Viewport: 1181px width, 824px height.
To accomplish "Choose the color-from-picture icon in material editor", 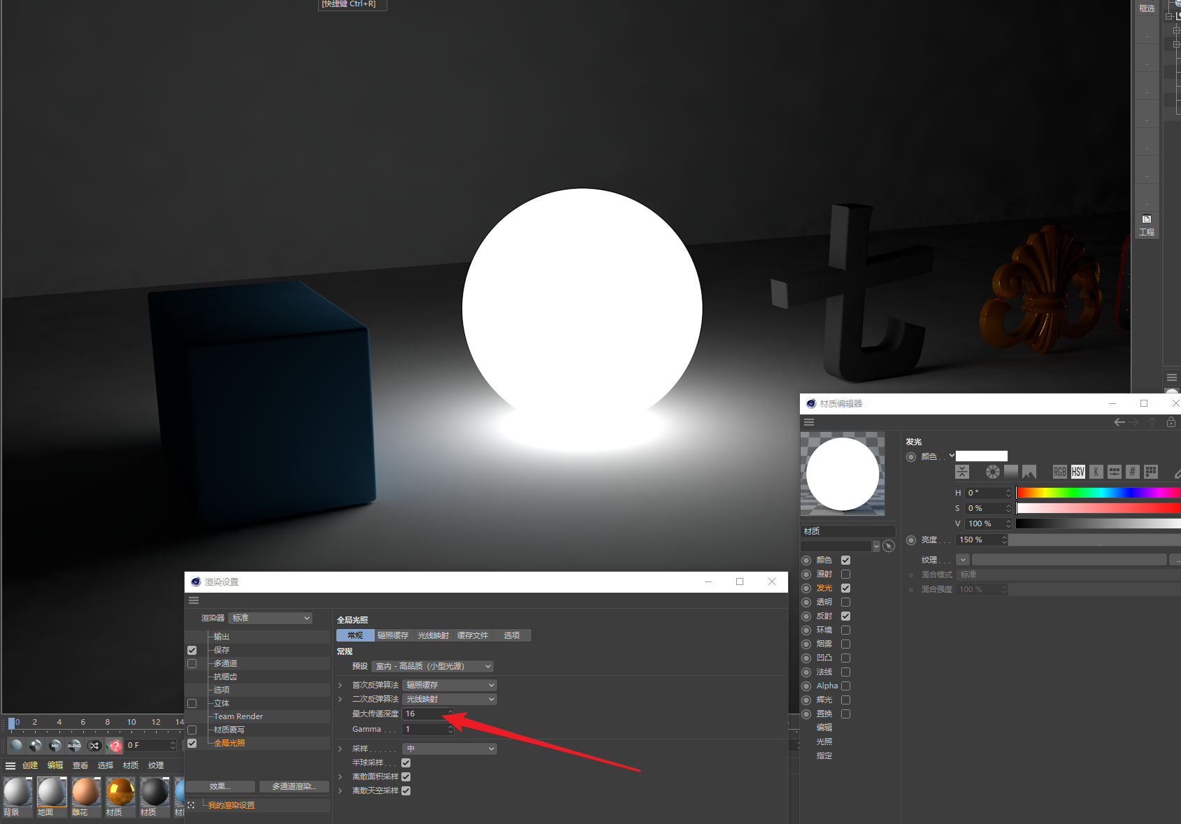I will coord(1029,472).
